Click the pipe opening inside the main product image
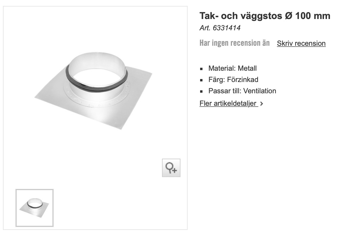Screen dimensions: 349x243 98,78
